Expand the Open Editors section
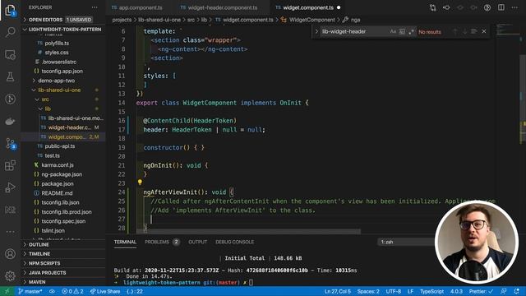Screen dimensions: 526x296 pyautogui.click(x=63, y=20)
